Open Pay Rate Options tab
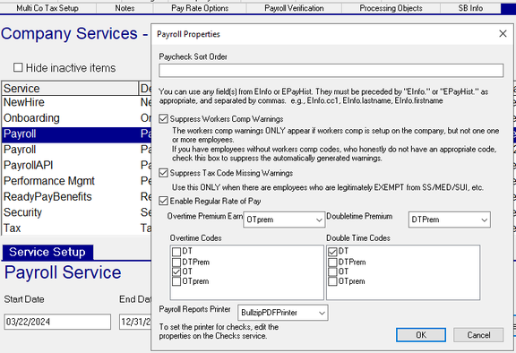Image resolution: width=516 pixels, height=353 pixels. pos(200,8)
